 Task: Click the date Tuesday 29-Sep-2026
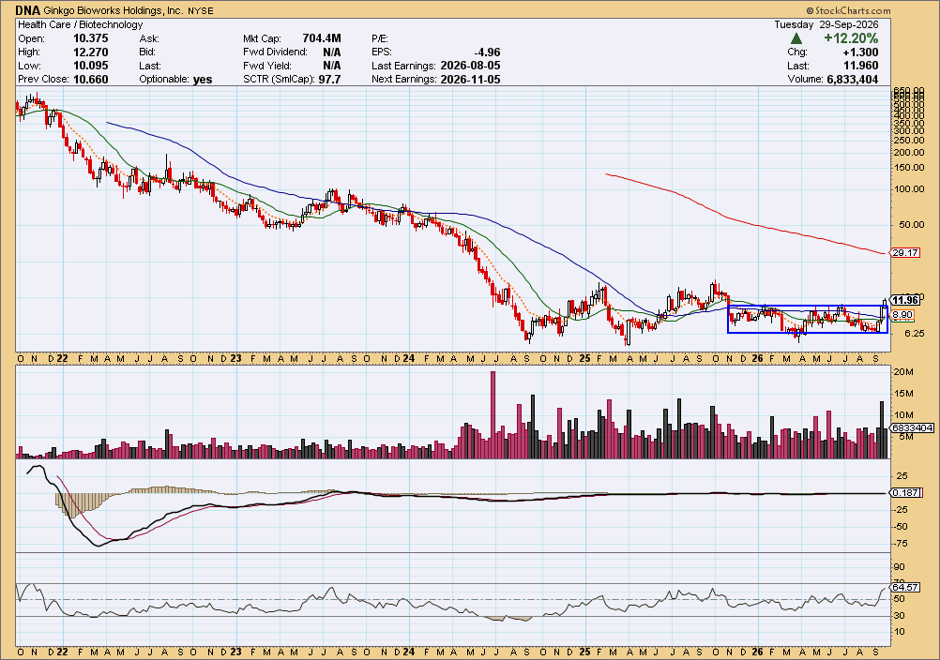point(826,24)
